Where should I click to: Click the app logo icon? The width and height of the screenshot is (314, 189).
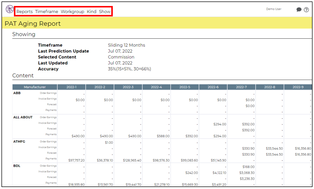click(9, 9)
